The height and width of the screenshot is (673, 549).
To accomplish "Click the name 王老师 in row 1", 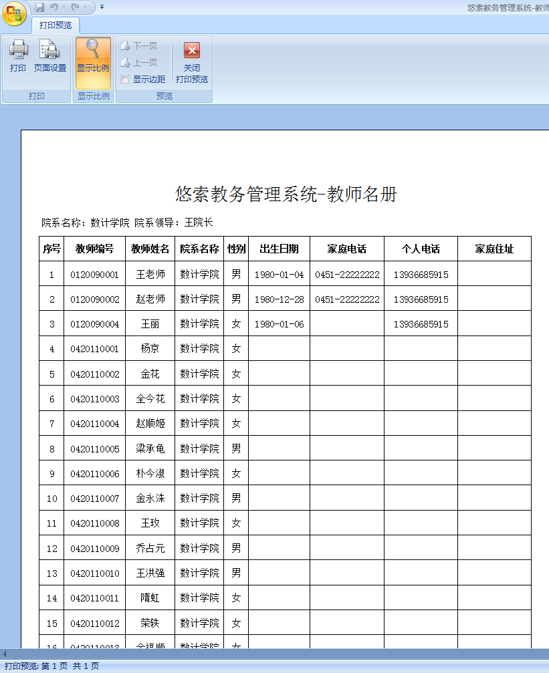I will (x=150, y=274).
